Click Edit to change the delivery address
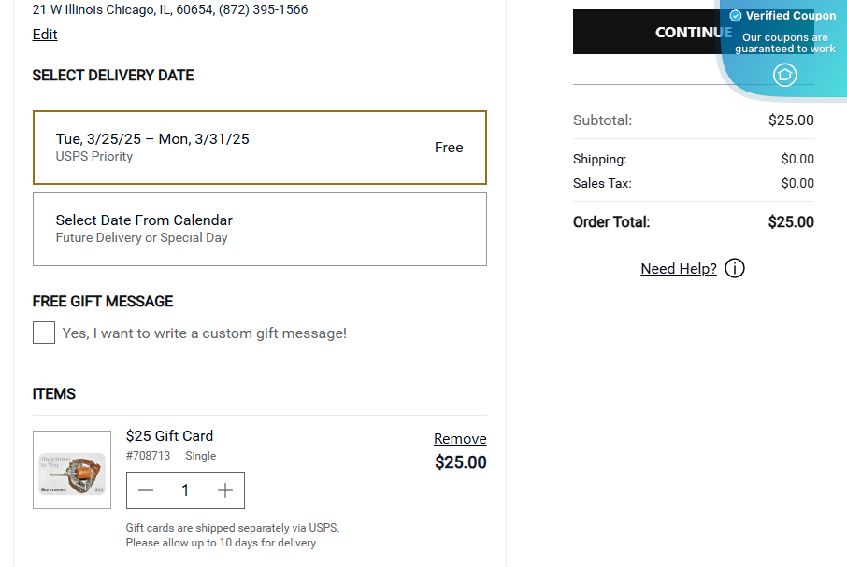Image resolution: width=847 pixels, height=567 pixels. [x=44, y=34]
